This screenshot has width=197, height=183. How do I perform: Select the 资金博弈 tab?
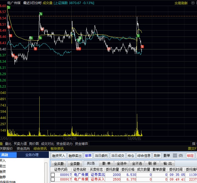(81, 144)
